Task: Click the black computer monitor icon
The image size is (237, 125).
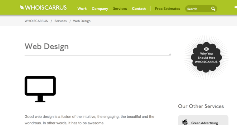Action: 40,89
